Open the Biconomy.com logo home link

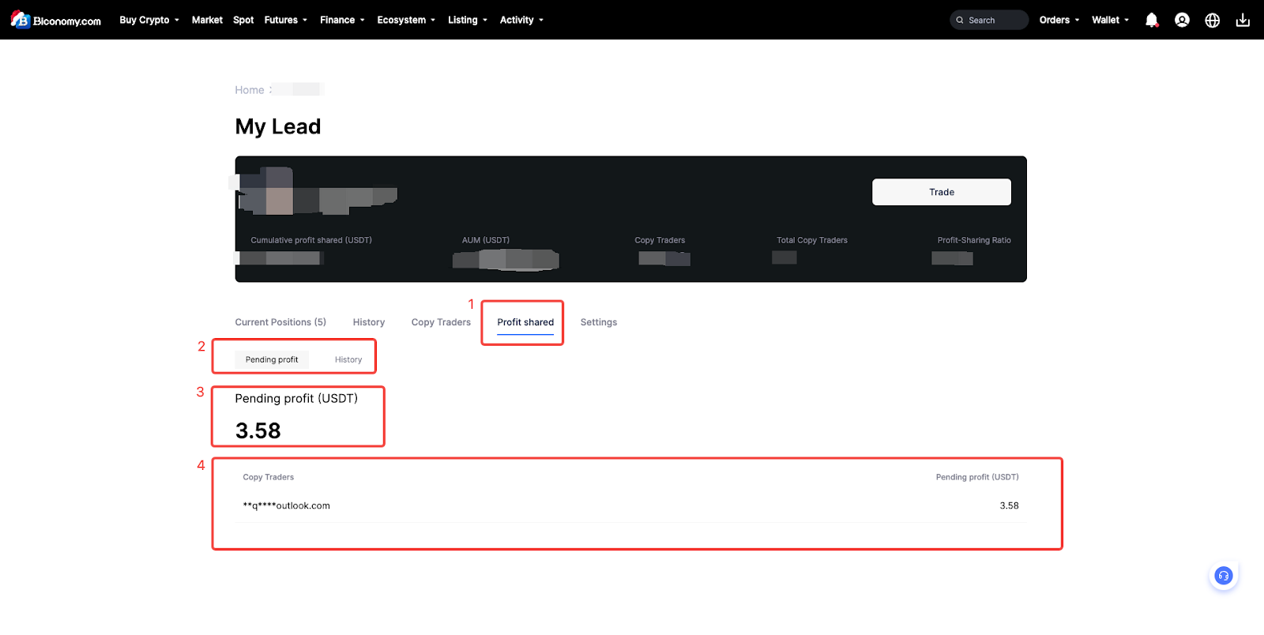55,20
